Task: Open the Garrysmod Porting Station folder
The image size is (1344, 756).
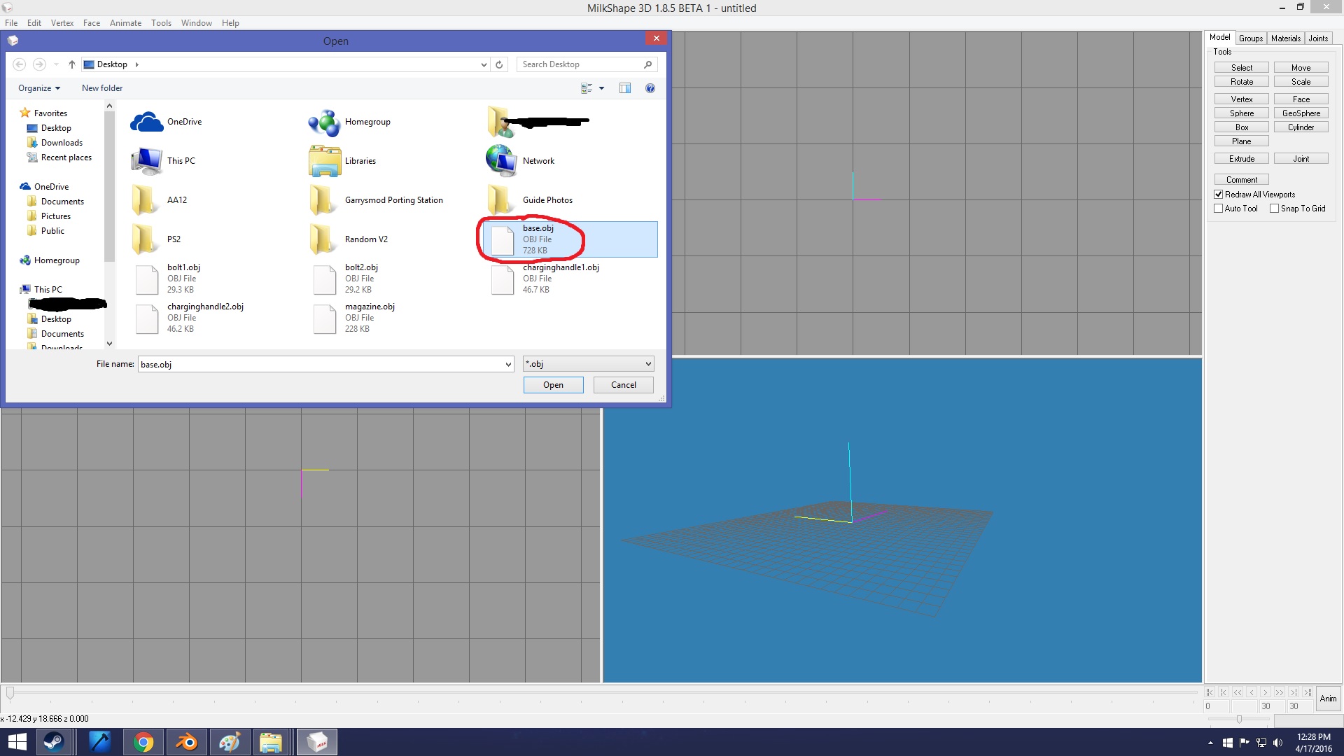Action: 323,200
